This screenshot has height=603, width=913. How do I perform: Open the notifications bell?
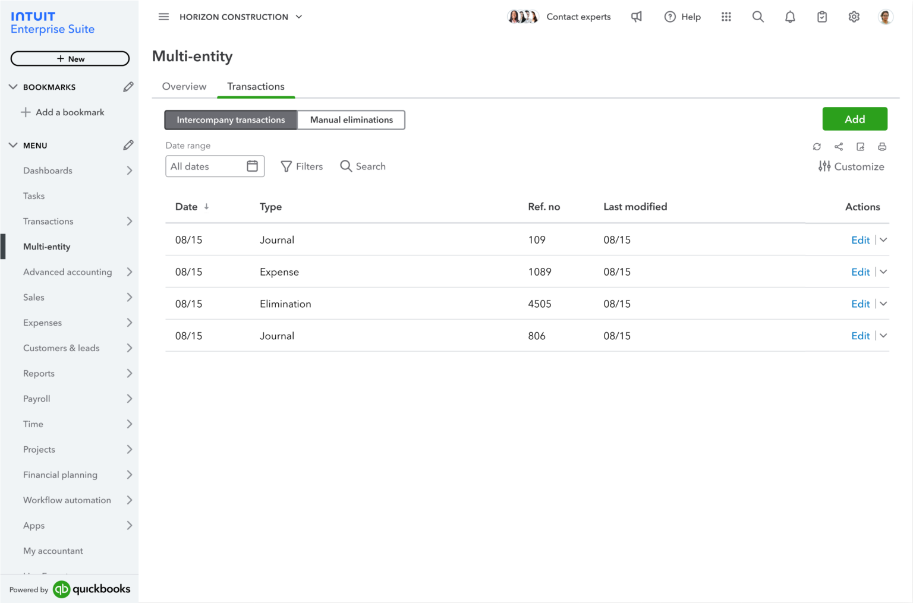(790, 17)
